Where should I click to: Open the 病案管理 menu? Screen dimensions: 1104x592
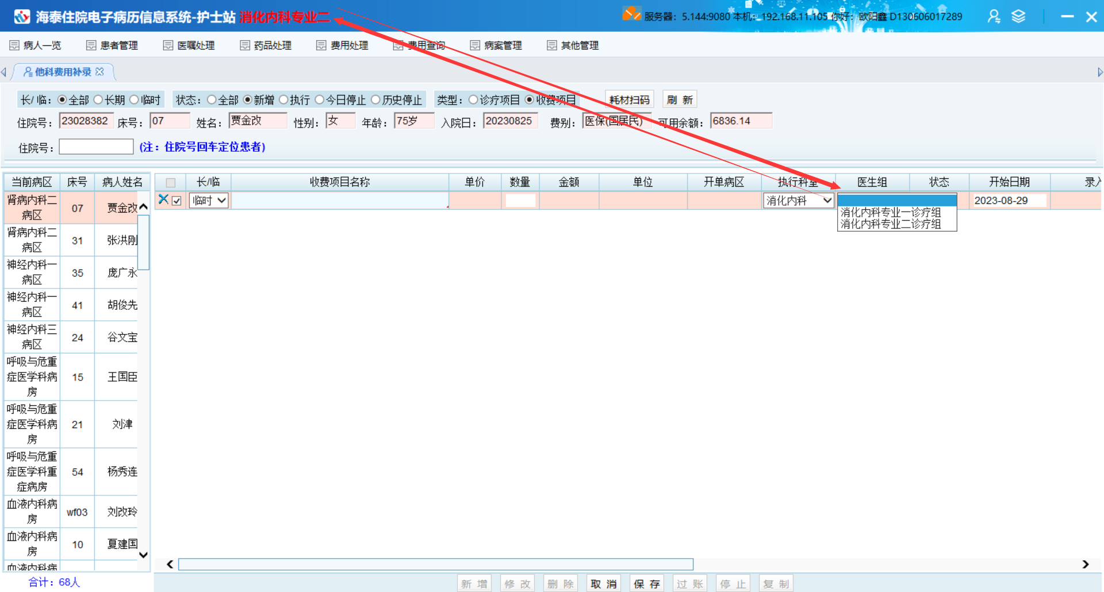(496, 45)
